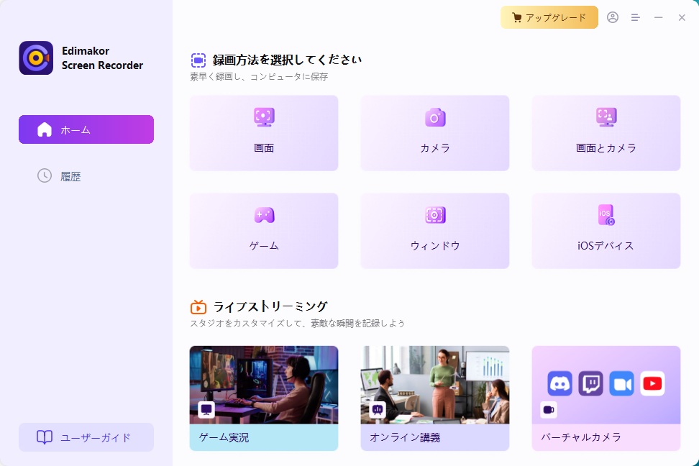The height and width of the screenshot is (466, 699).
Task: Select the ゲーム gamepad recording icon
Action: [264, 214]
